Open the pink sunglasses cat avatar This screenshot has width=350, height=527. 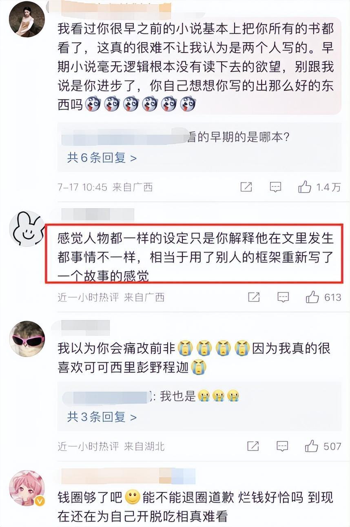point(27,339)
